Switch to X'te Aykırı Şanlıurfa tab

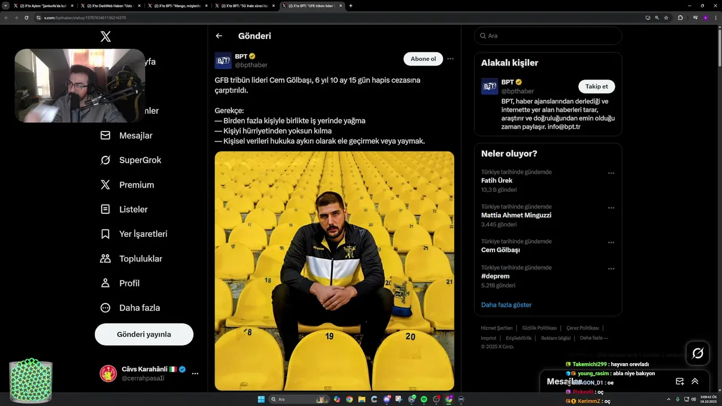click(x=43, y=6)
